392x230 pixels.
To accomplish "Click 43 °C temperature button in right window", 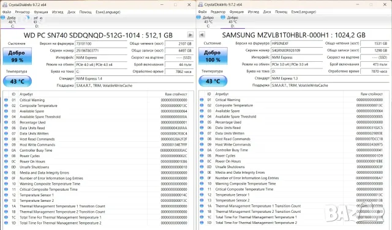I will coord(213,81).
